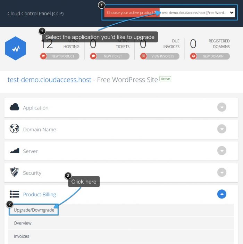
Task: Click the Security section label
Action: coord(32,173)
